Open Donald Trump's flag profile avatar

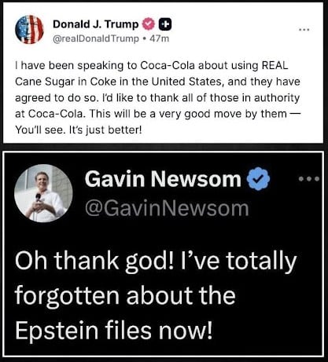[29, 29]
